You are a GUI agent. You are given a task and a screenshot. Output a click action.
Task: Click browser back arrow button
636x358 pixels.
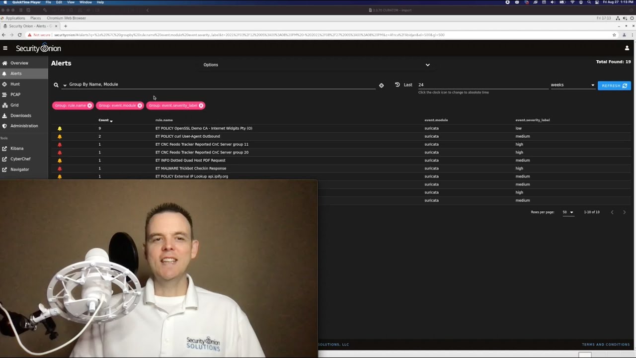pyautogui.click(x=4, y=35)
